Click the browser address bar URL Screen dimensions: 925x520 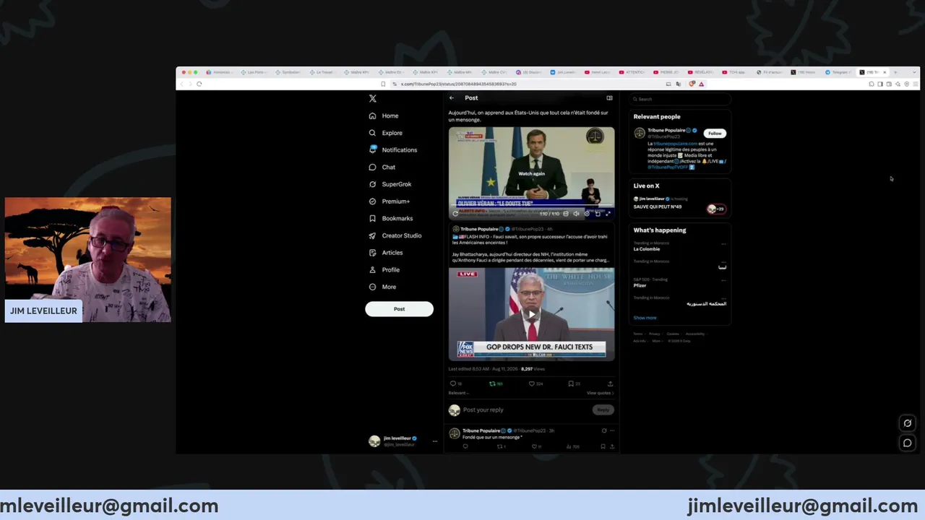[459, 84]
